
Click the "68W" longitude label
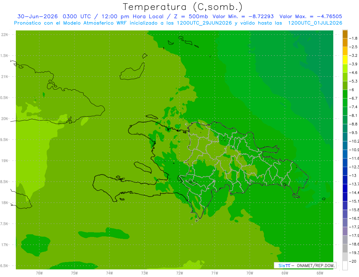(x=320, y=273)
